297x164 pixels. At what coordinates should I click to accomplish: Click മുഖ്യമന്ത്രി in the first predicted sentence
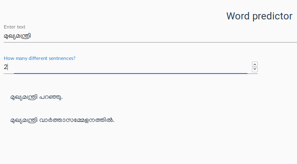coord(24,97)
